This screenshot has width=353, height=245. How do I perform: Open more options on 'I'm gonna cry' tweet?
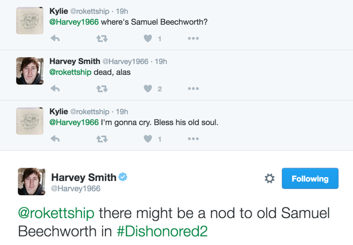[x=193, y=139]
